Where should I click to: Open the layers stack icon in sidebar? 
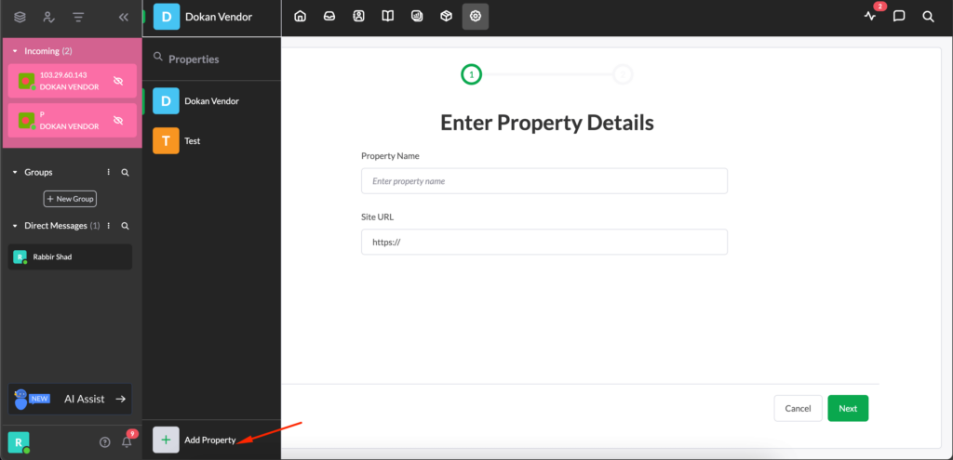pos(20,17)
